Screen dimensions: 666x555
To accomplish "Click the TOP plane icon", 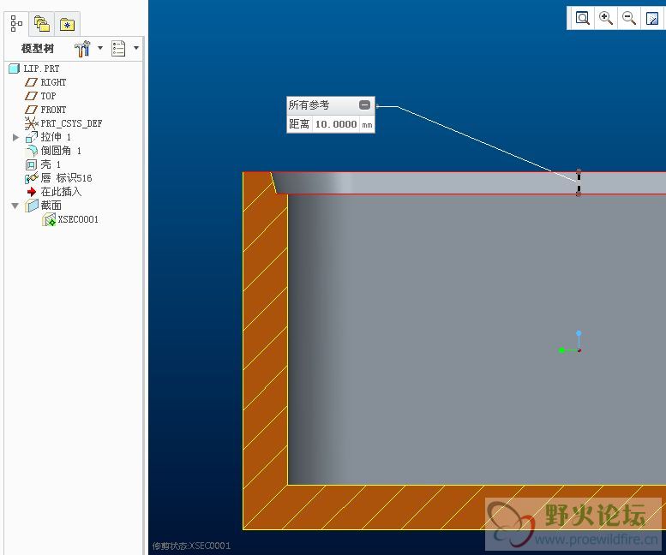I will pyautogui.click(x=31, y=96).
